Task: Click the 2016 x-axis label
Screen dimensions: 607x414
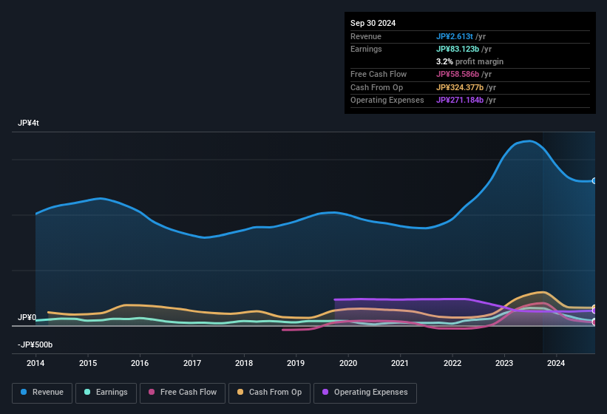Action: point(140,363)
